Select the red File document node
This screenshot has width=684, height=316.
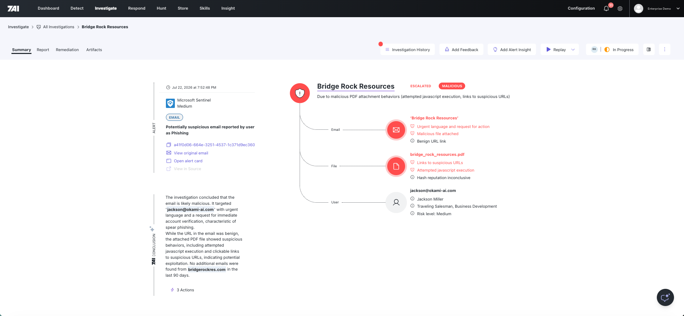pos(396,166)
